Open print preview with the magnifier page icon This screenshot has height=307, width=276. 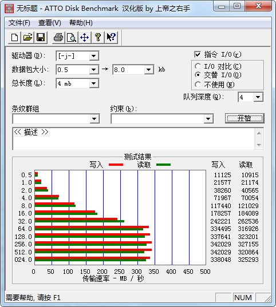pos(72,37)
